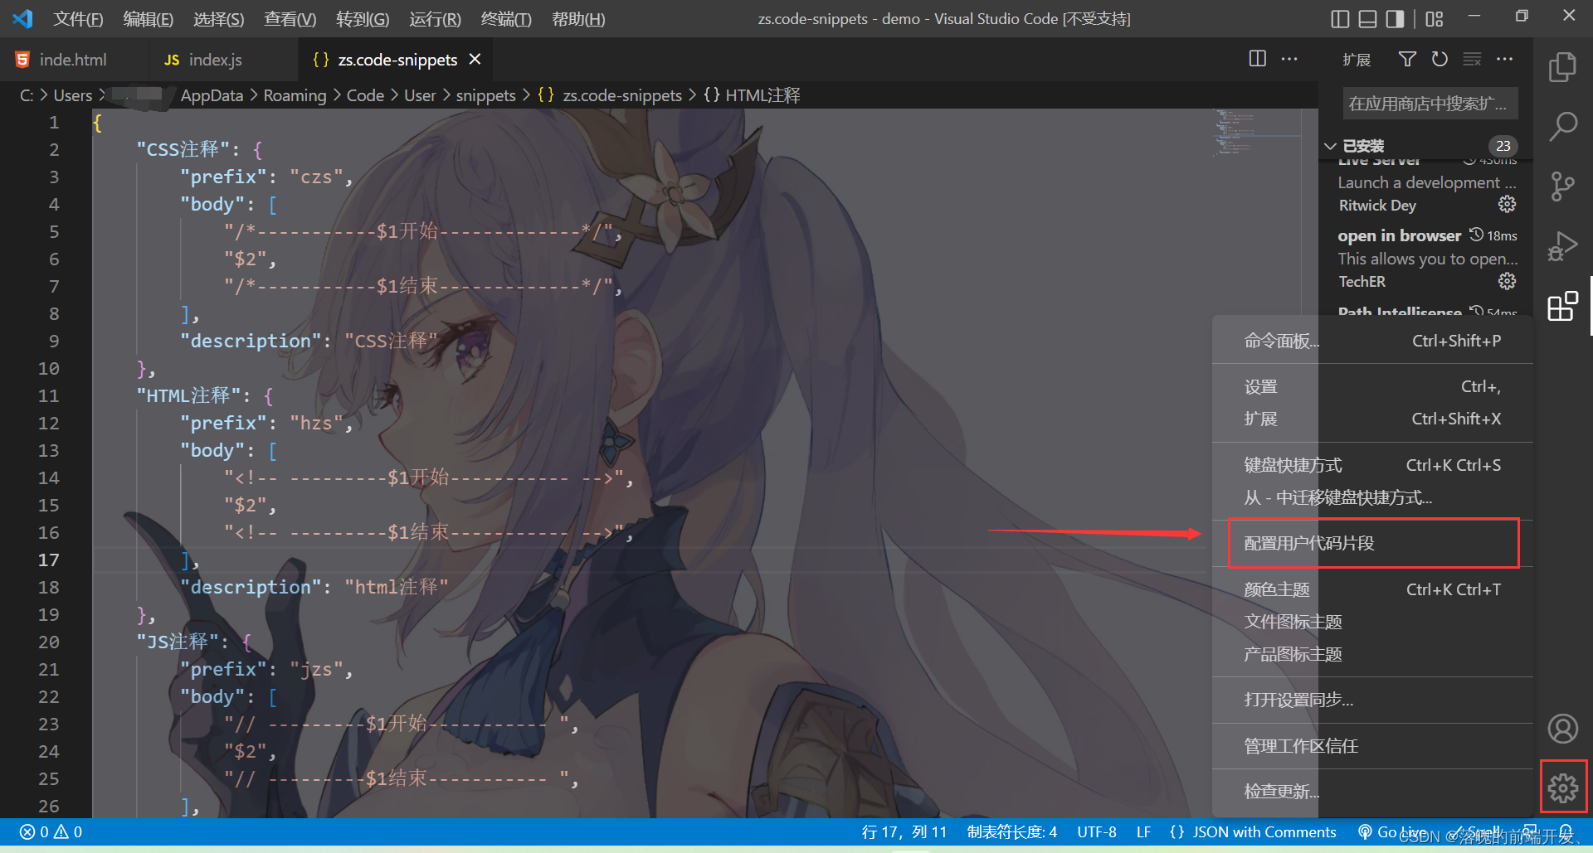Select 设置 in the gear menu

pyautogui.click(x=1372, y=387)
